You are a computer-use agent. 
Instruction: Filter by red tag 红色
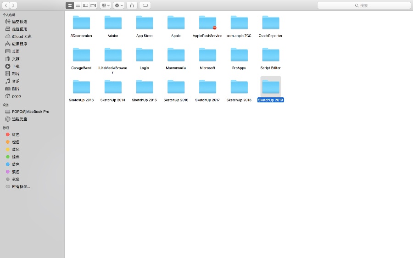pyautogui.click(x=13, y=135)
